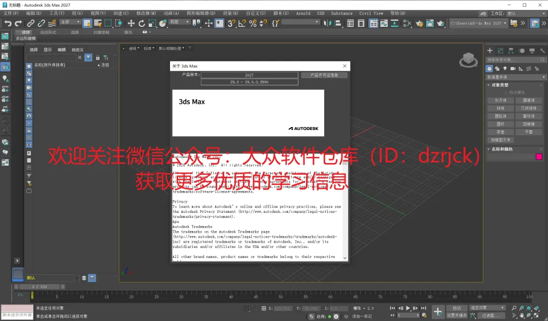Click the Align tool icon
548x321 pixels.
[338, 23]
